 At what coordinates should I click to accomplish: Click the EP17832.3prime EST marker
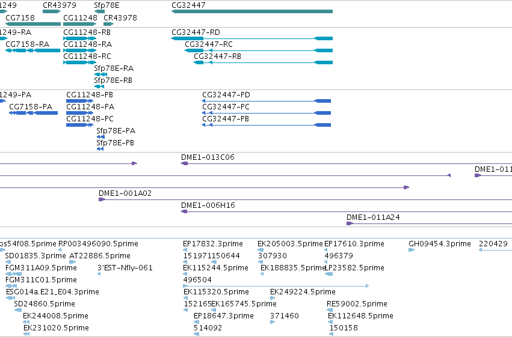185,250
